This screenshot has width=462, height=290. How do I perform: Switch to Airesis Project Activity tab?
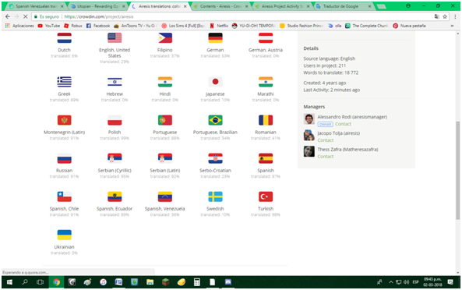pyautogui.click(x=282, y=6)
